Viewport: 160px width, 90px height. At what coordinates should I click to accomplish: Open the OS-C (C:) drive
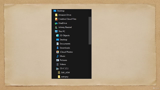click(x=62, y=68)
